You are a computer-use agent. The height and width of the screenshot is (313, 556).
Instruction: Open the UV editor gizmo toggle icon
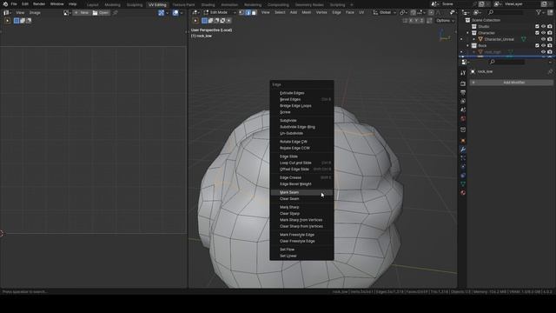(x=162, y=12)
